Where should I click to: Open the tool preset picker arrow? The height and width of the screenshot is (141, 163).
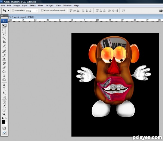point(8,11)
